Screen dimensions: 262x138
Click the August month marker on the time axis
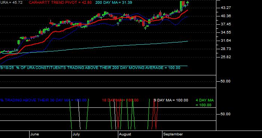pos(125,134)
